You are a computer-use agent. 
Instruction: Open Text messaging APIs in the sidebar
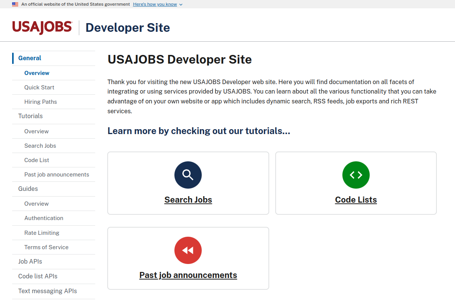pos(53,291)
